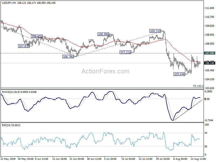Click the 103.655 price axis value

tap(210, 88)
